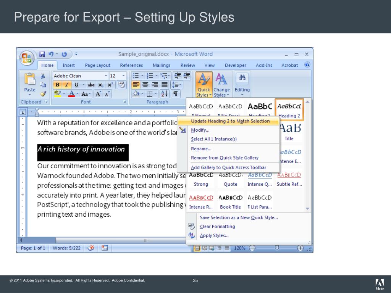Image resolution: width=391 pixels, height=293 pixels.
Task: Align text to the left
Action: (136, 85)
